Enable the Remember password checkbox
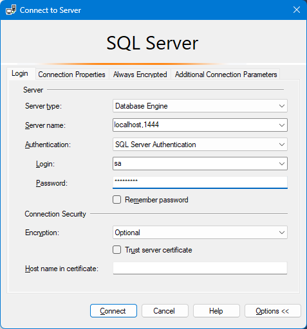The image size is (307, 329). point(117,200)
